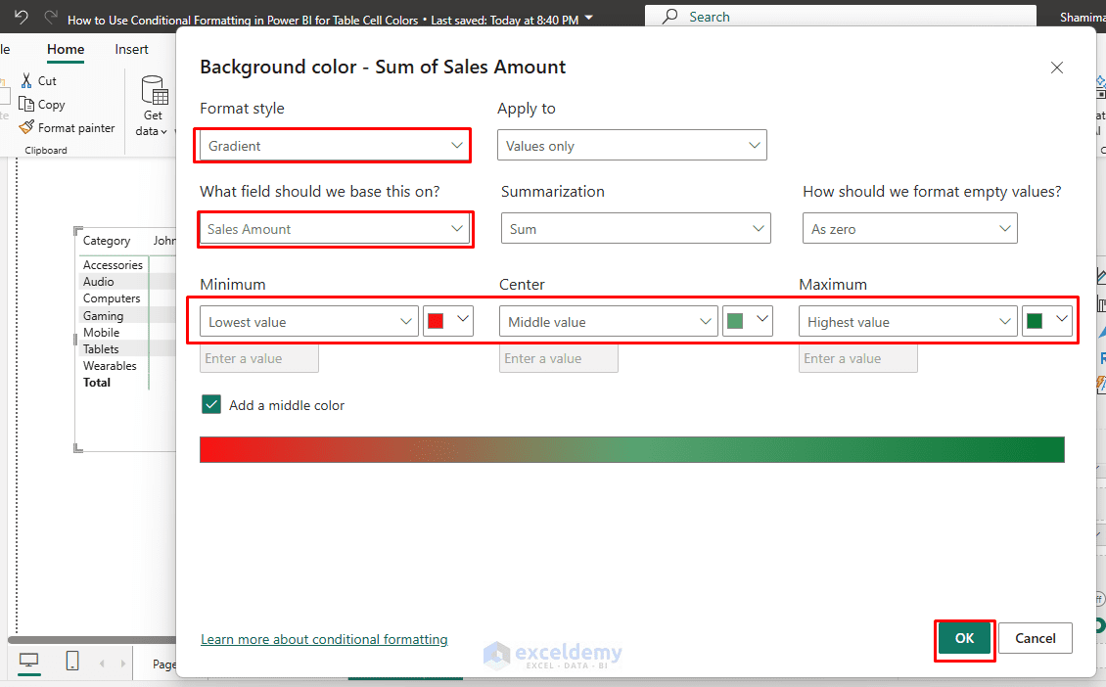1106x687 pixels.
Task: Select the Tablets row in table
Action: [x=101, y=349]
